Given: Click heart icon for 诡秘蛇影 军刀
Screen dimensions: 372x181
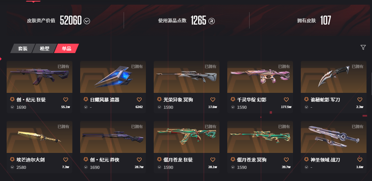Looking at the screenshot, I should (x=360, y=99).
